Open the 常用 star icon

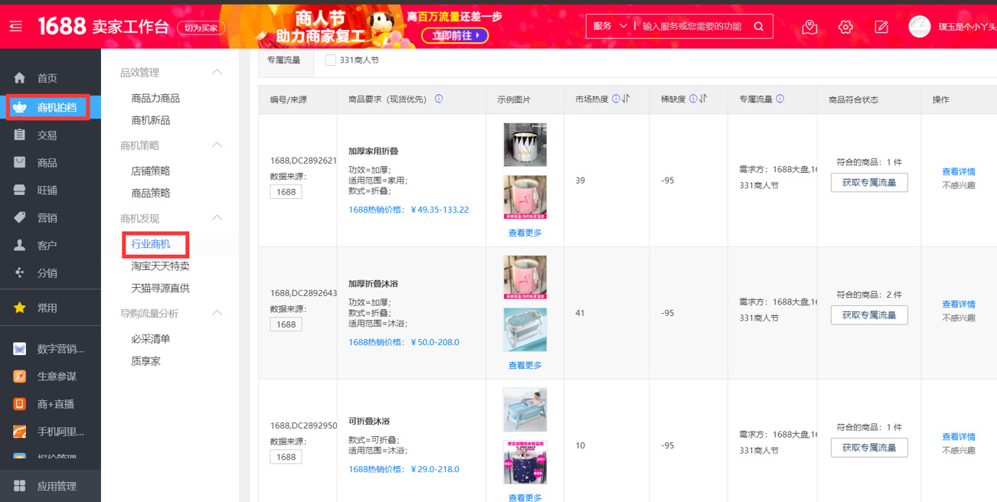(x=20, y=308)
